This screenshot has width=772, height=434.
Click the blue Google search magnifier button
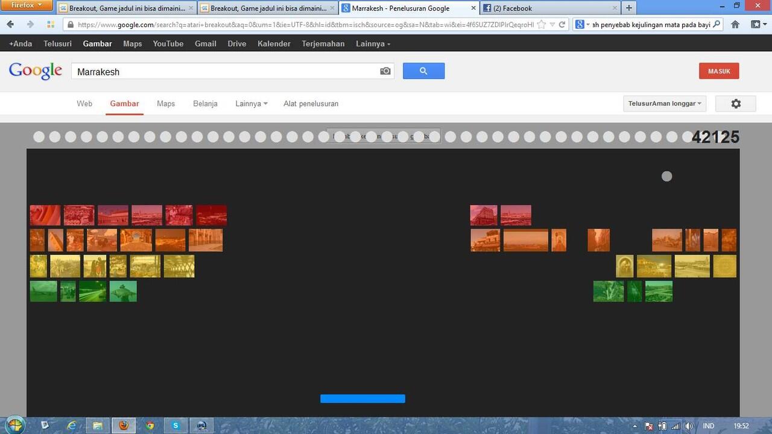[x=423, y=71]
